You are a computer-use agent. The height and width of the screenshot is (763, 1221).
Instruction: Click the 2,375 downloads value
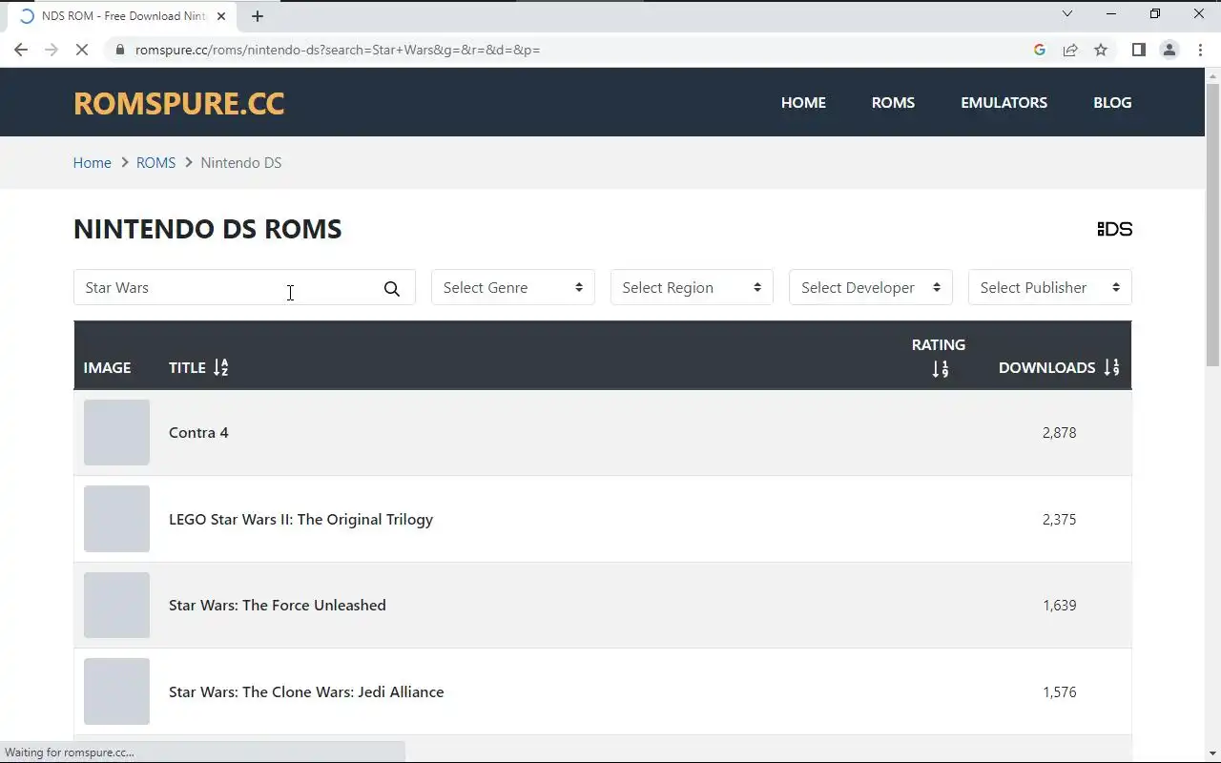coord(1059,519)
